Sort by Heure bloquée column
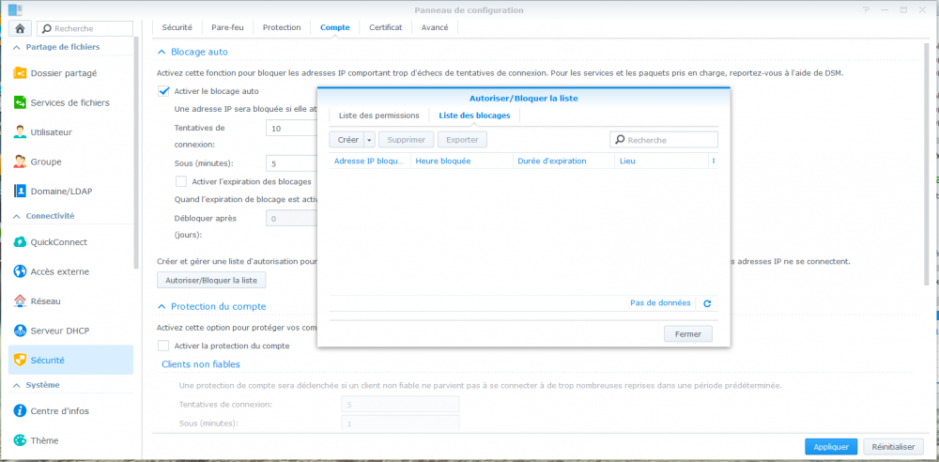The width and height of the screenshot is (939, 462). (x=462, y=162)
